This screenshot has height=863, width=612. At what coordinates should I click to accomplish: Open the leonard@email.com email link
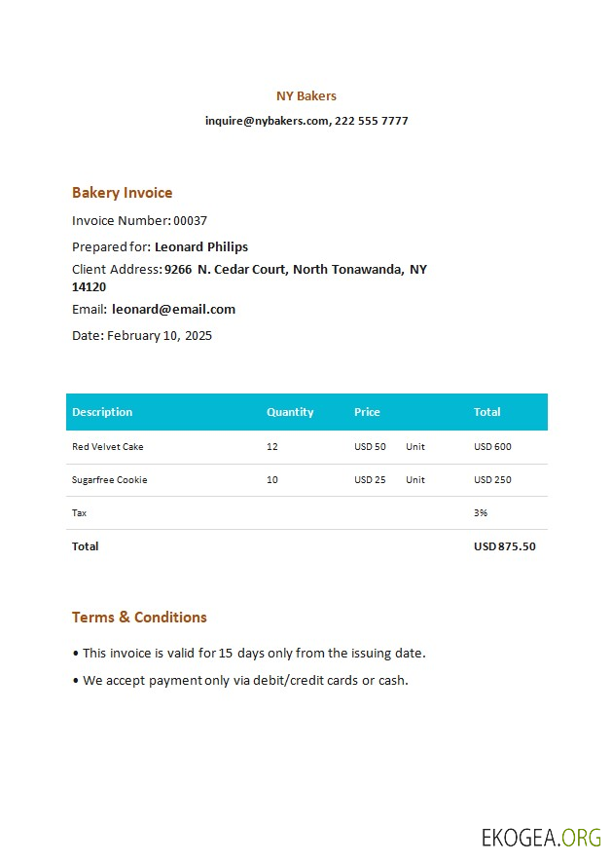(x=173, y=310)
